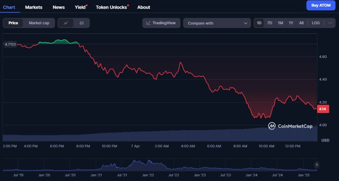Image resolution: width=339 pixels, height=181 pixels.
Task: Select the 1D time range
Action: click(259, 23)
